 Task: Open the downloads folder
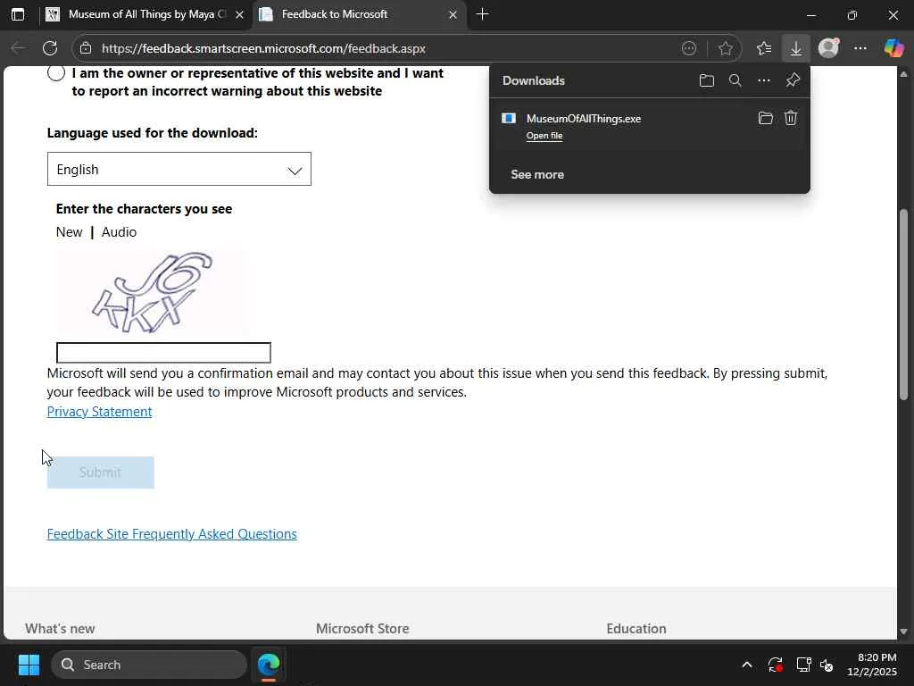[x=707, y=80]
